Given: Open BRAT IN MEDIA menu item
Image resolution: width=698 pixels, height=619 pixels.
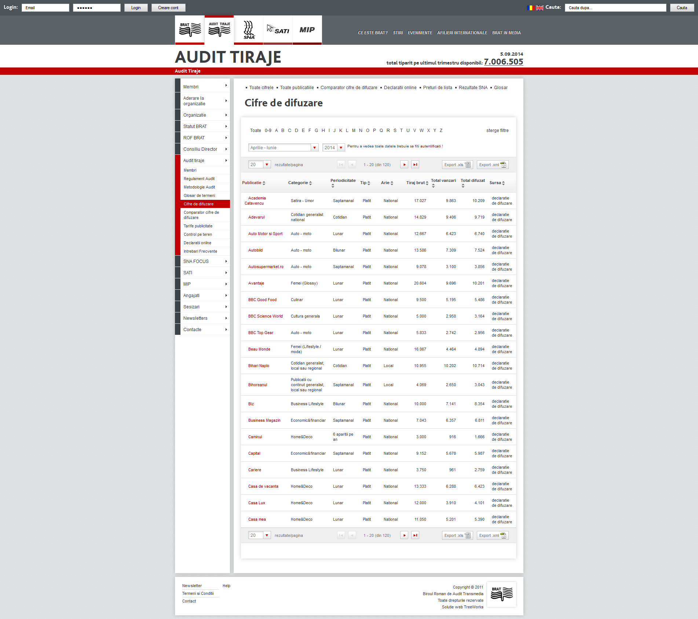Looking at the screenshot, I should click(x=507, y=33).
